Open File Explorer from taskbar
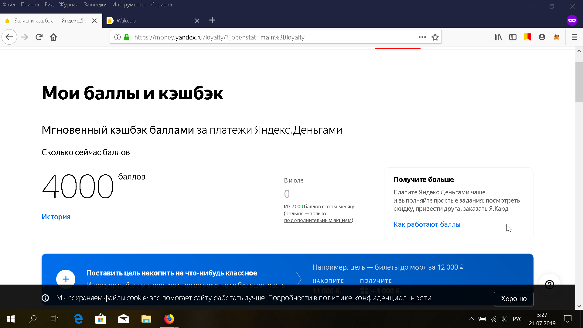Viewport: 583px width, 328px height. (x=146, y=319)
